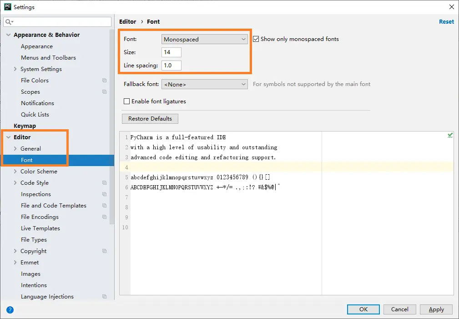
Task: Click Editor in the breadcrumb
Action: tap(128, 22)
